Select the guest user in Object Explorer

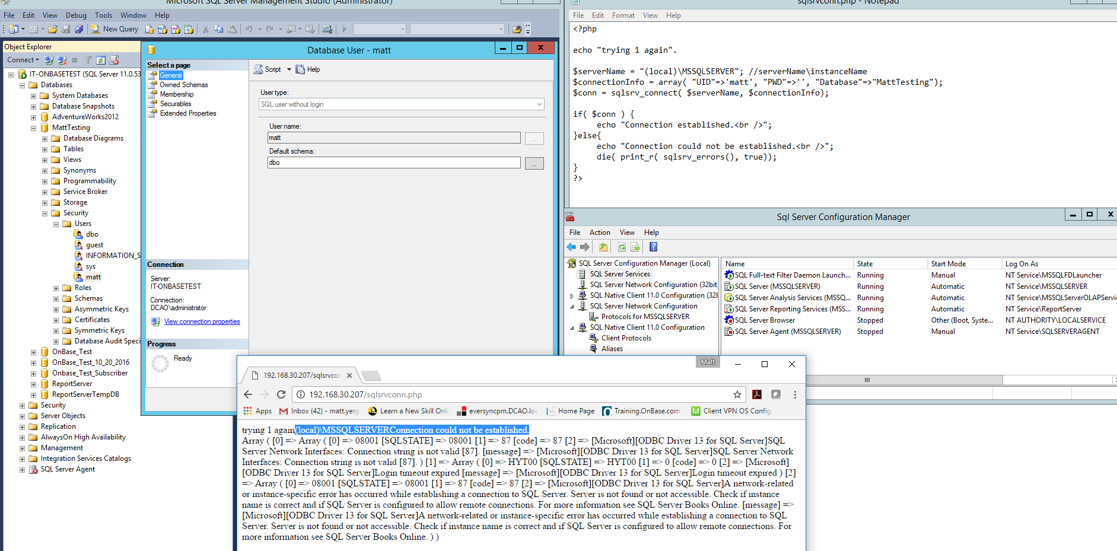(x=94, y=245)
